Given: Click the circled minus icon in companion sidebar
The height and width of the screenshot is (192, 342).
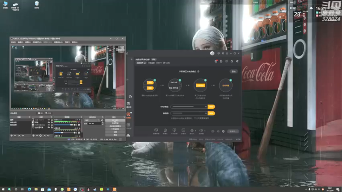Looking at the screenshot, I should click(130, 97).
